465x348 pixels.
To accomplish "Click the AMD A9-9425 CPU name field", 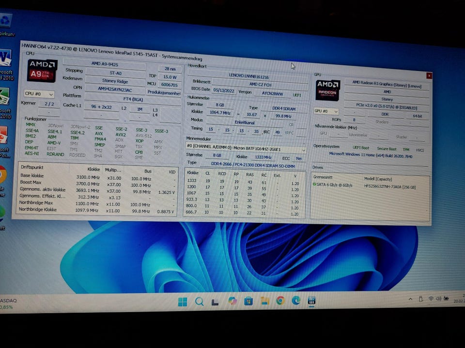I will coord(105,64).
